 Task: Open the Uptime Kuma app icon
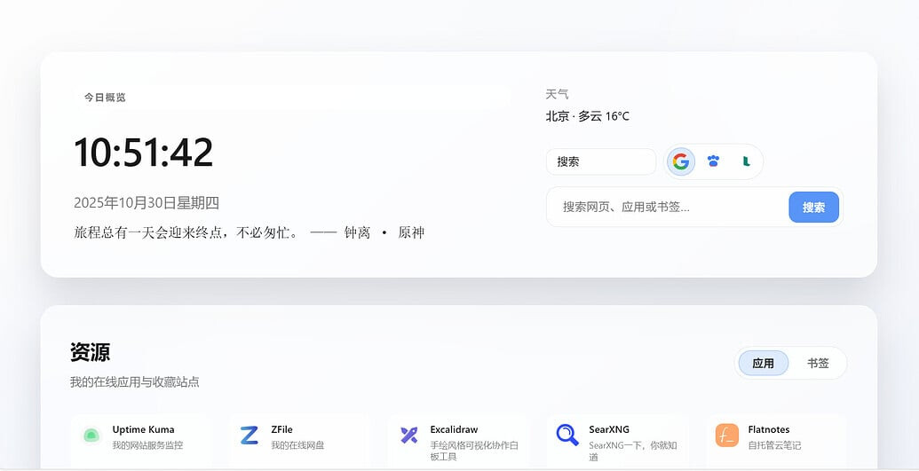coord(91,436)
